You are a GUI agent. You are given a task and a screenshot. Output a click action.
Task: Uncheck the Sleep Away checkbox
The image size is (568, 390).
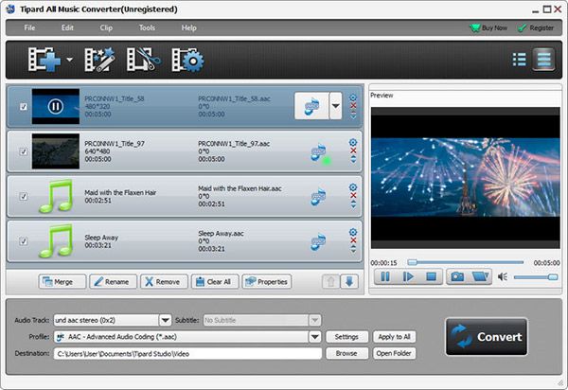23,241
